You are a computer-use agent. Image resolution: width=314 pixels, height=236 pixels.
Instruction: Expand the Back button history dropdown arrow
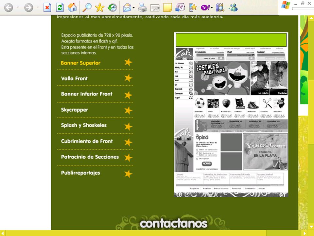coord(18,8)
